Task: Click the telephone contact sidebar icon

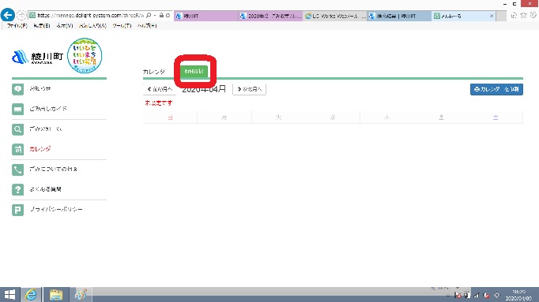Action: click(x=18, y=170)
